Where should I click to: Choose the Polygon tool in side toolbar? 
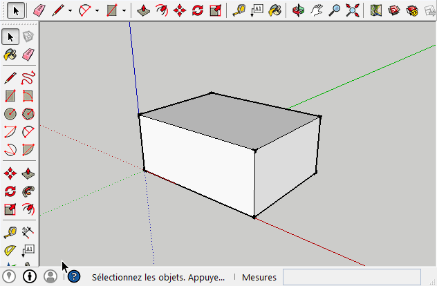(28, 114)
